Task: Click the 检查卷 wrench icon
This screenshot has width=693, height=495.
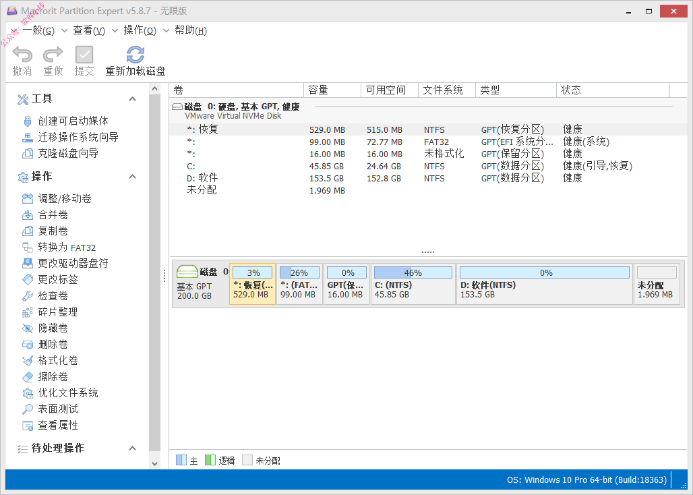Action: [28, 296]
